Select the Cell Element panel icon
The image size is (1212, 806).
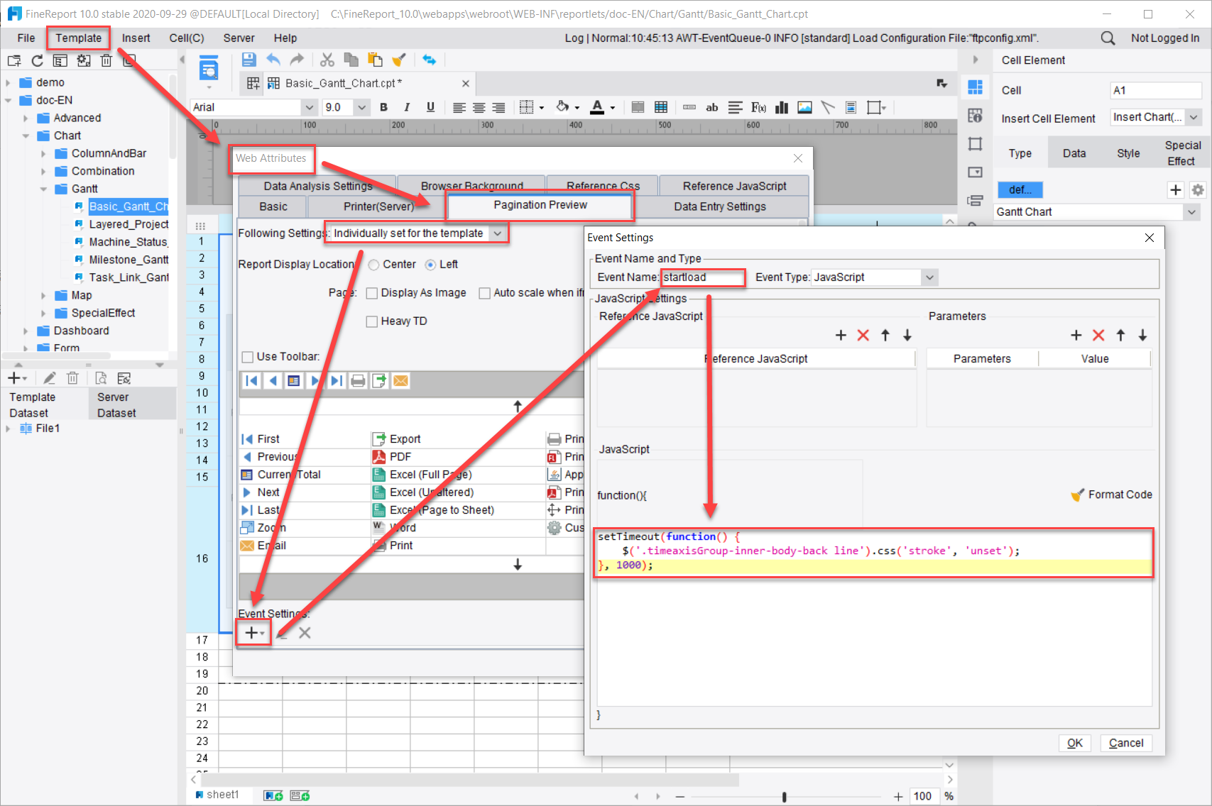pos(975,87)
